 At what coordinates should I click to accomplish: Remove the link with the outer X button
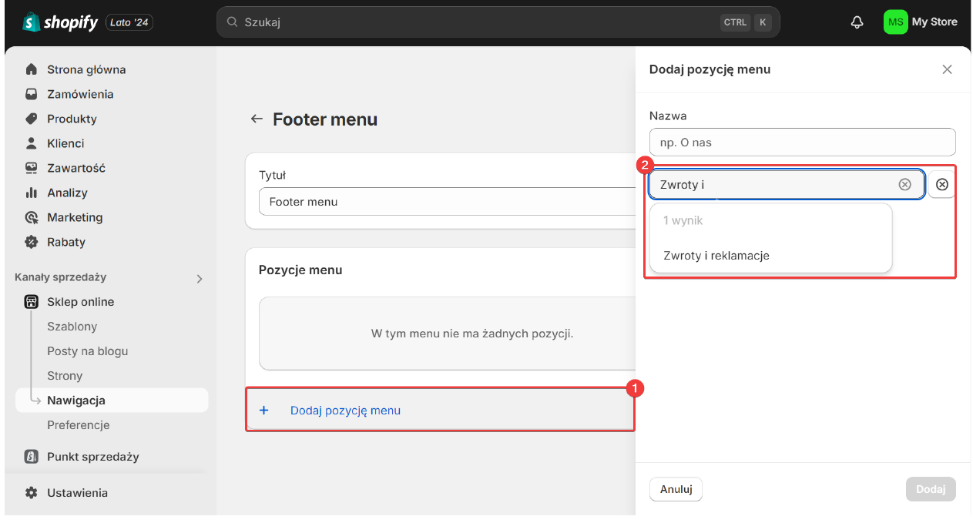[941, 185]
